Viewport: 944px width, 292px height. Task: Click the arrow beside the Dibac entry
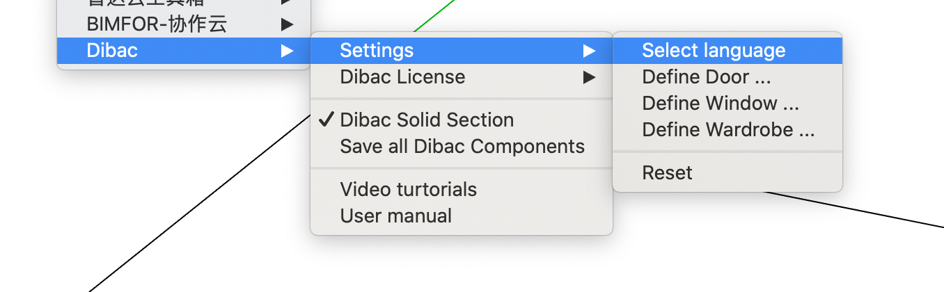(x=287, y=50)
